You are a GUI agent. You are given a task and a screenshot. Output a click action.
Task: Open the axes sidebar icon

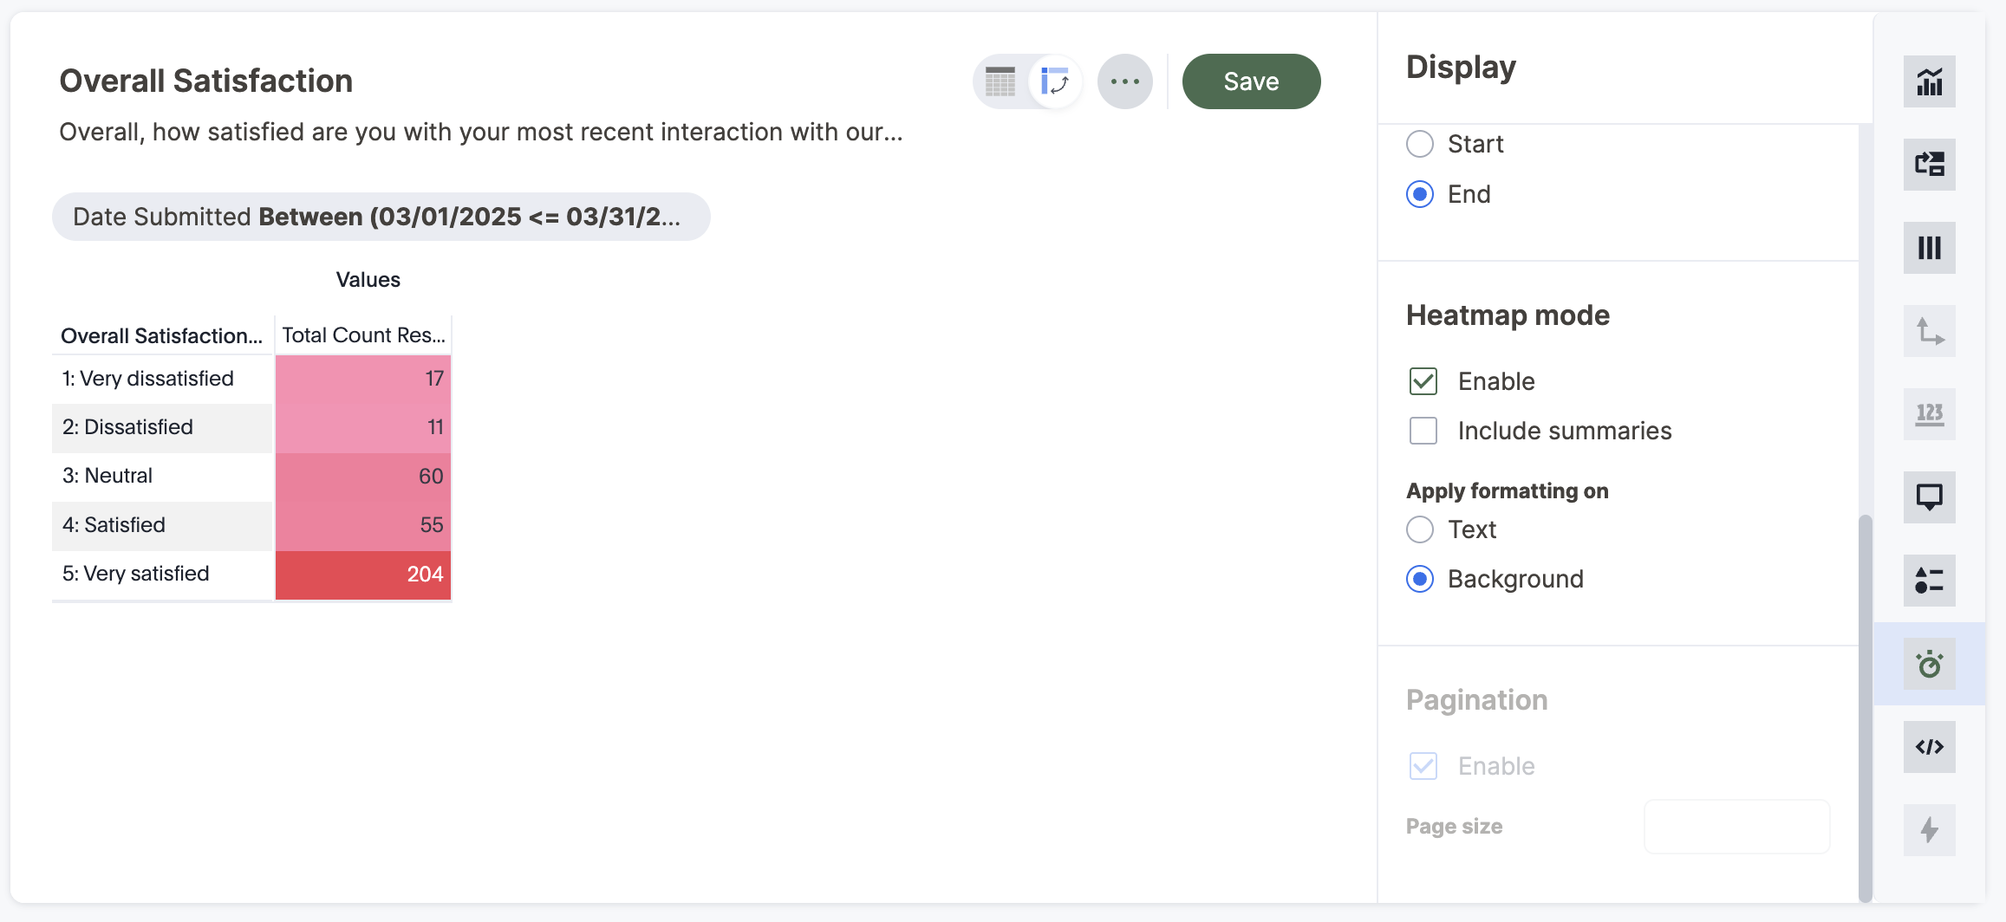click(x=1930, y=331)
